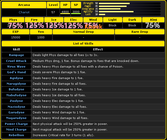Viewport: 167px width, 140px height.
Task: Click 'Next physical attack will be 250% greater' text
Action: [70, 124]
